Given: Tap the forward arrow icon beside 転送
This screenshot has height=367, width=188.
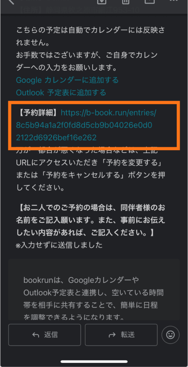Looking at the screenshot, I should 112,335.
